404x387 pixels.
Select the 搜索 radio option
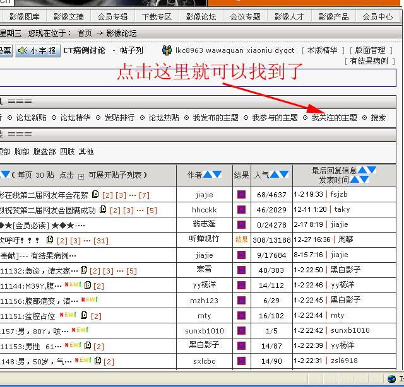[365, 118]
